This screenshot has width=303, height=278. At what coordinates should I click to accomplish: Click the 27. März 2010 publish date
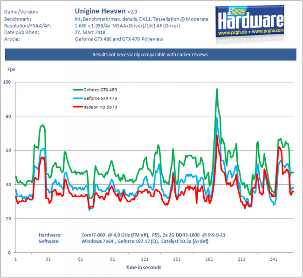(90, 32)
